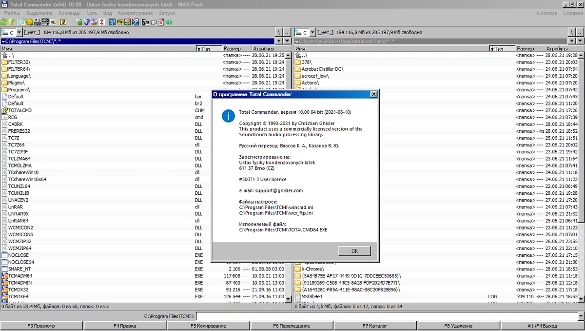Viewport: 585px width, 331px height.
Task: Click the folder with green up-arrow toolbar icon
Action: coord(12,22)
